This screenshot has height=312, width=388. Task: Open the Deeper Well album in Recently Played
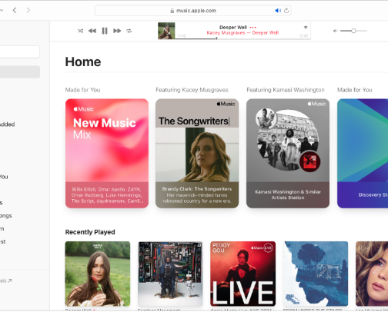pyautogui.click(x=98, y=274)
